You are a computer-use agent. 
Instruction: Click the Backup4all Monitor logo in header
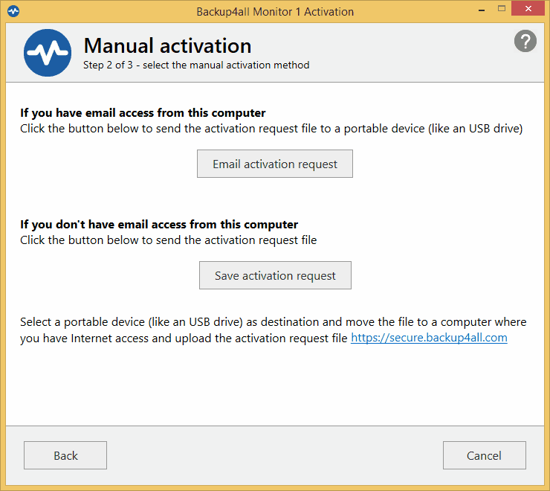point(48,53)
